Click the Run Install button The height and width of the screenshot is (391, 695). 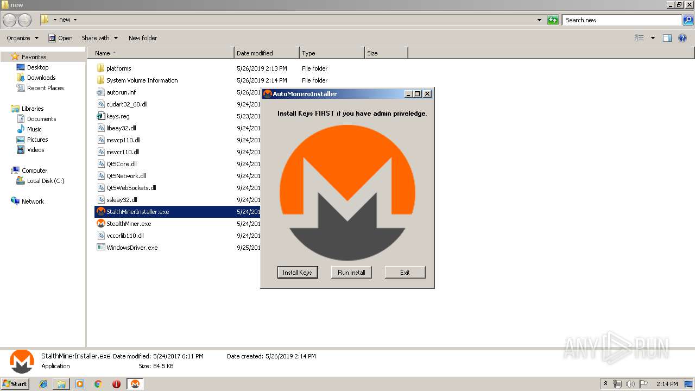click(351, 272)
